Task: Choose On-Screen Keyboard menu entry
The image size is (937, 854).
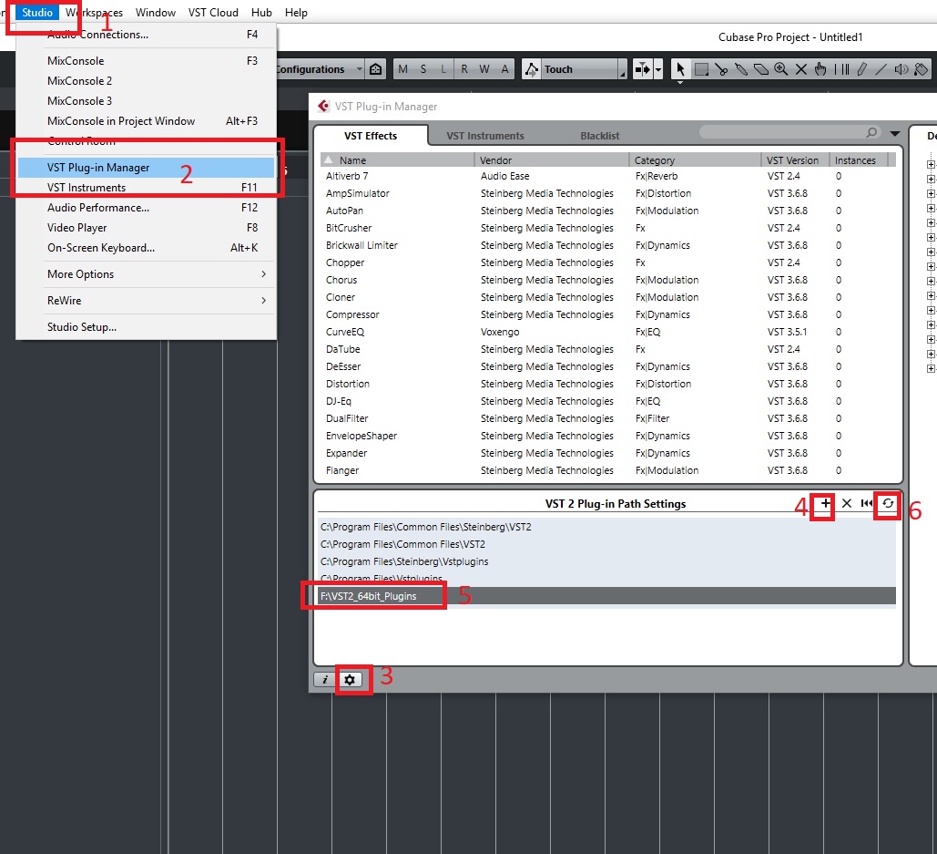Action: pyautogui.click(x=146, y=248)
